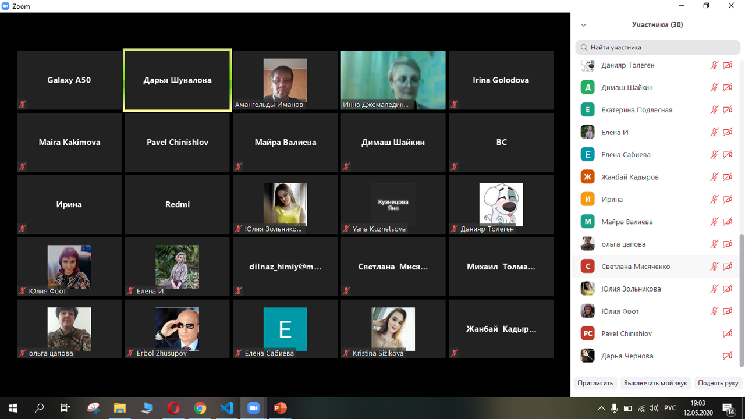Click Екатерина Подлесная name in participants list
This screenshot has width=745, height=419.
coord(637,110)
